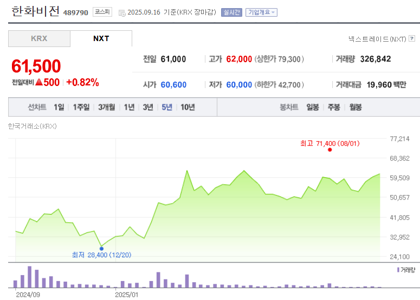Click the 실시간 badge button
420x300 pixels.
[231, 12]
